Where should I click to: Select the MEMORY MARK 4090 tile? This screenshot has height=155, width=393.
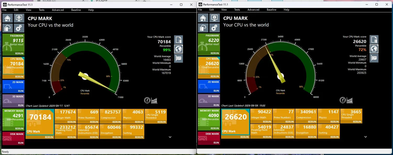click(209, 119)
